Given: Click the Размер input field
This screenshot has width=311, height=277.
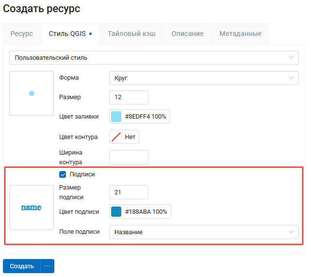Looking at the screenshot, I should [129, 97].
